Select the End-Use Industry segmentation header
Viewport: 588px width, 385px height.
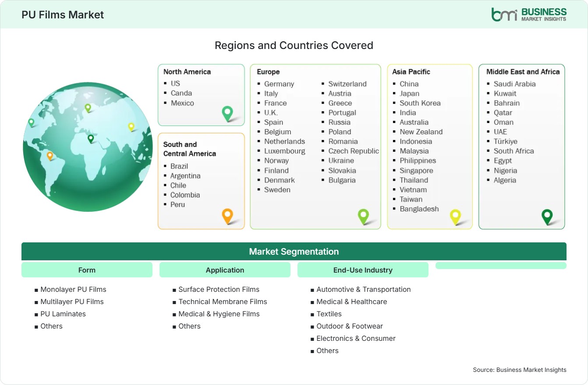[x=363, y=270]
